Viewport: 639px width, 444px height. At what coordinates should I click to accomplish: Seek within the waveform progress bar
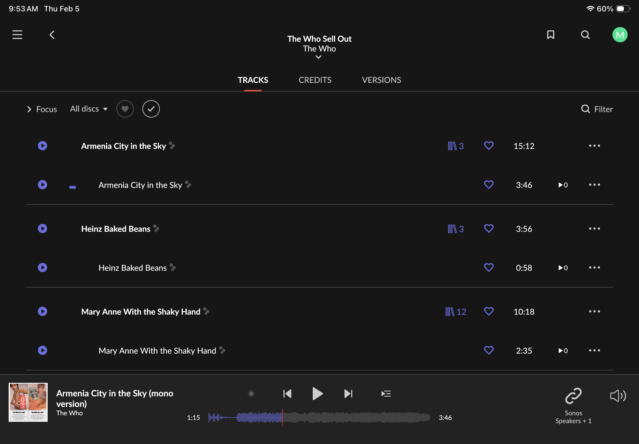(x=348, y=417)
